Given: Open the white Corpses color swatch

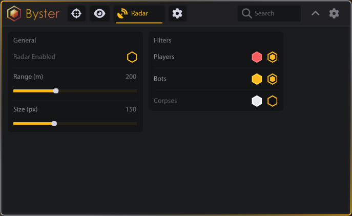Looking at the screenshot, I should 257,101.
